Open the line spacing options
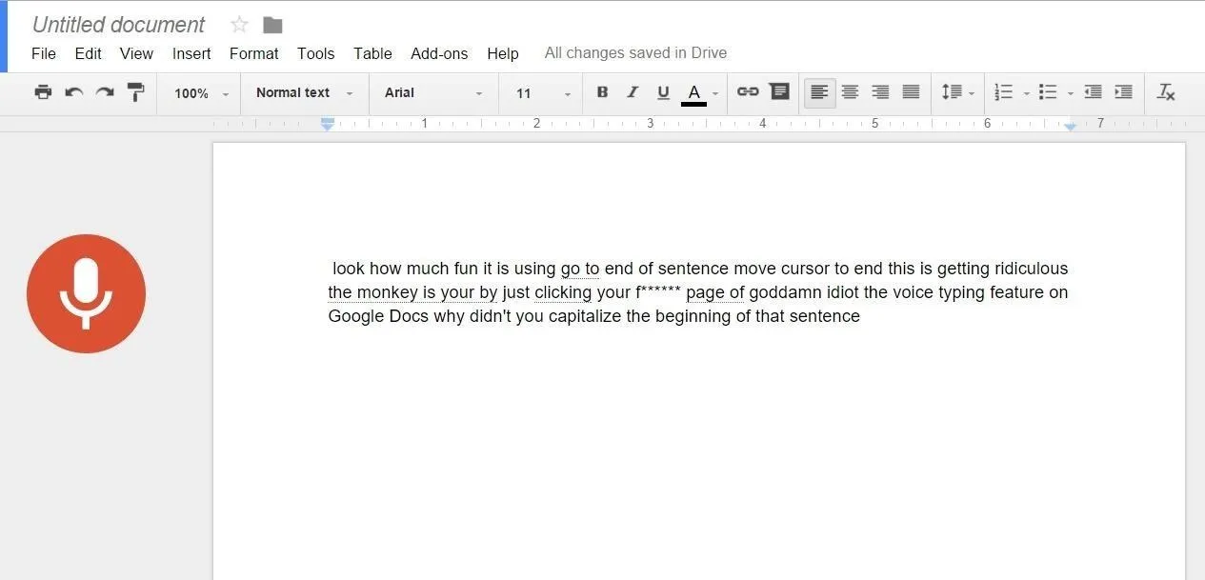Screen dimensions: 1205x580 (x=957, y=92)
